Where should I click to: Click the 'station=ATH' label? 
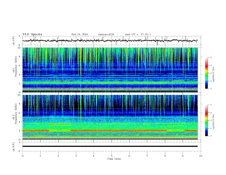[106, 34]
